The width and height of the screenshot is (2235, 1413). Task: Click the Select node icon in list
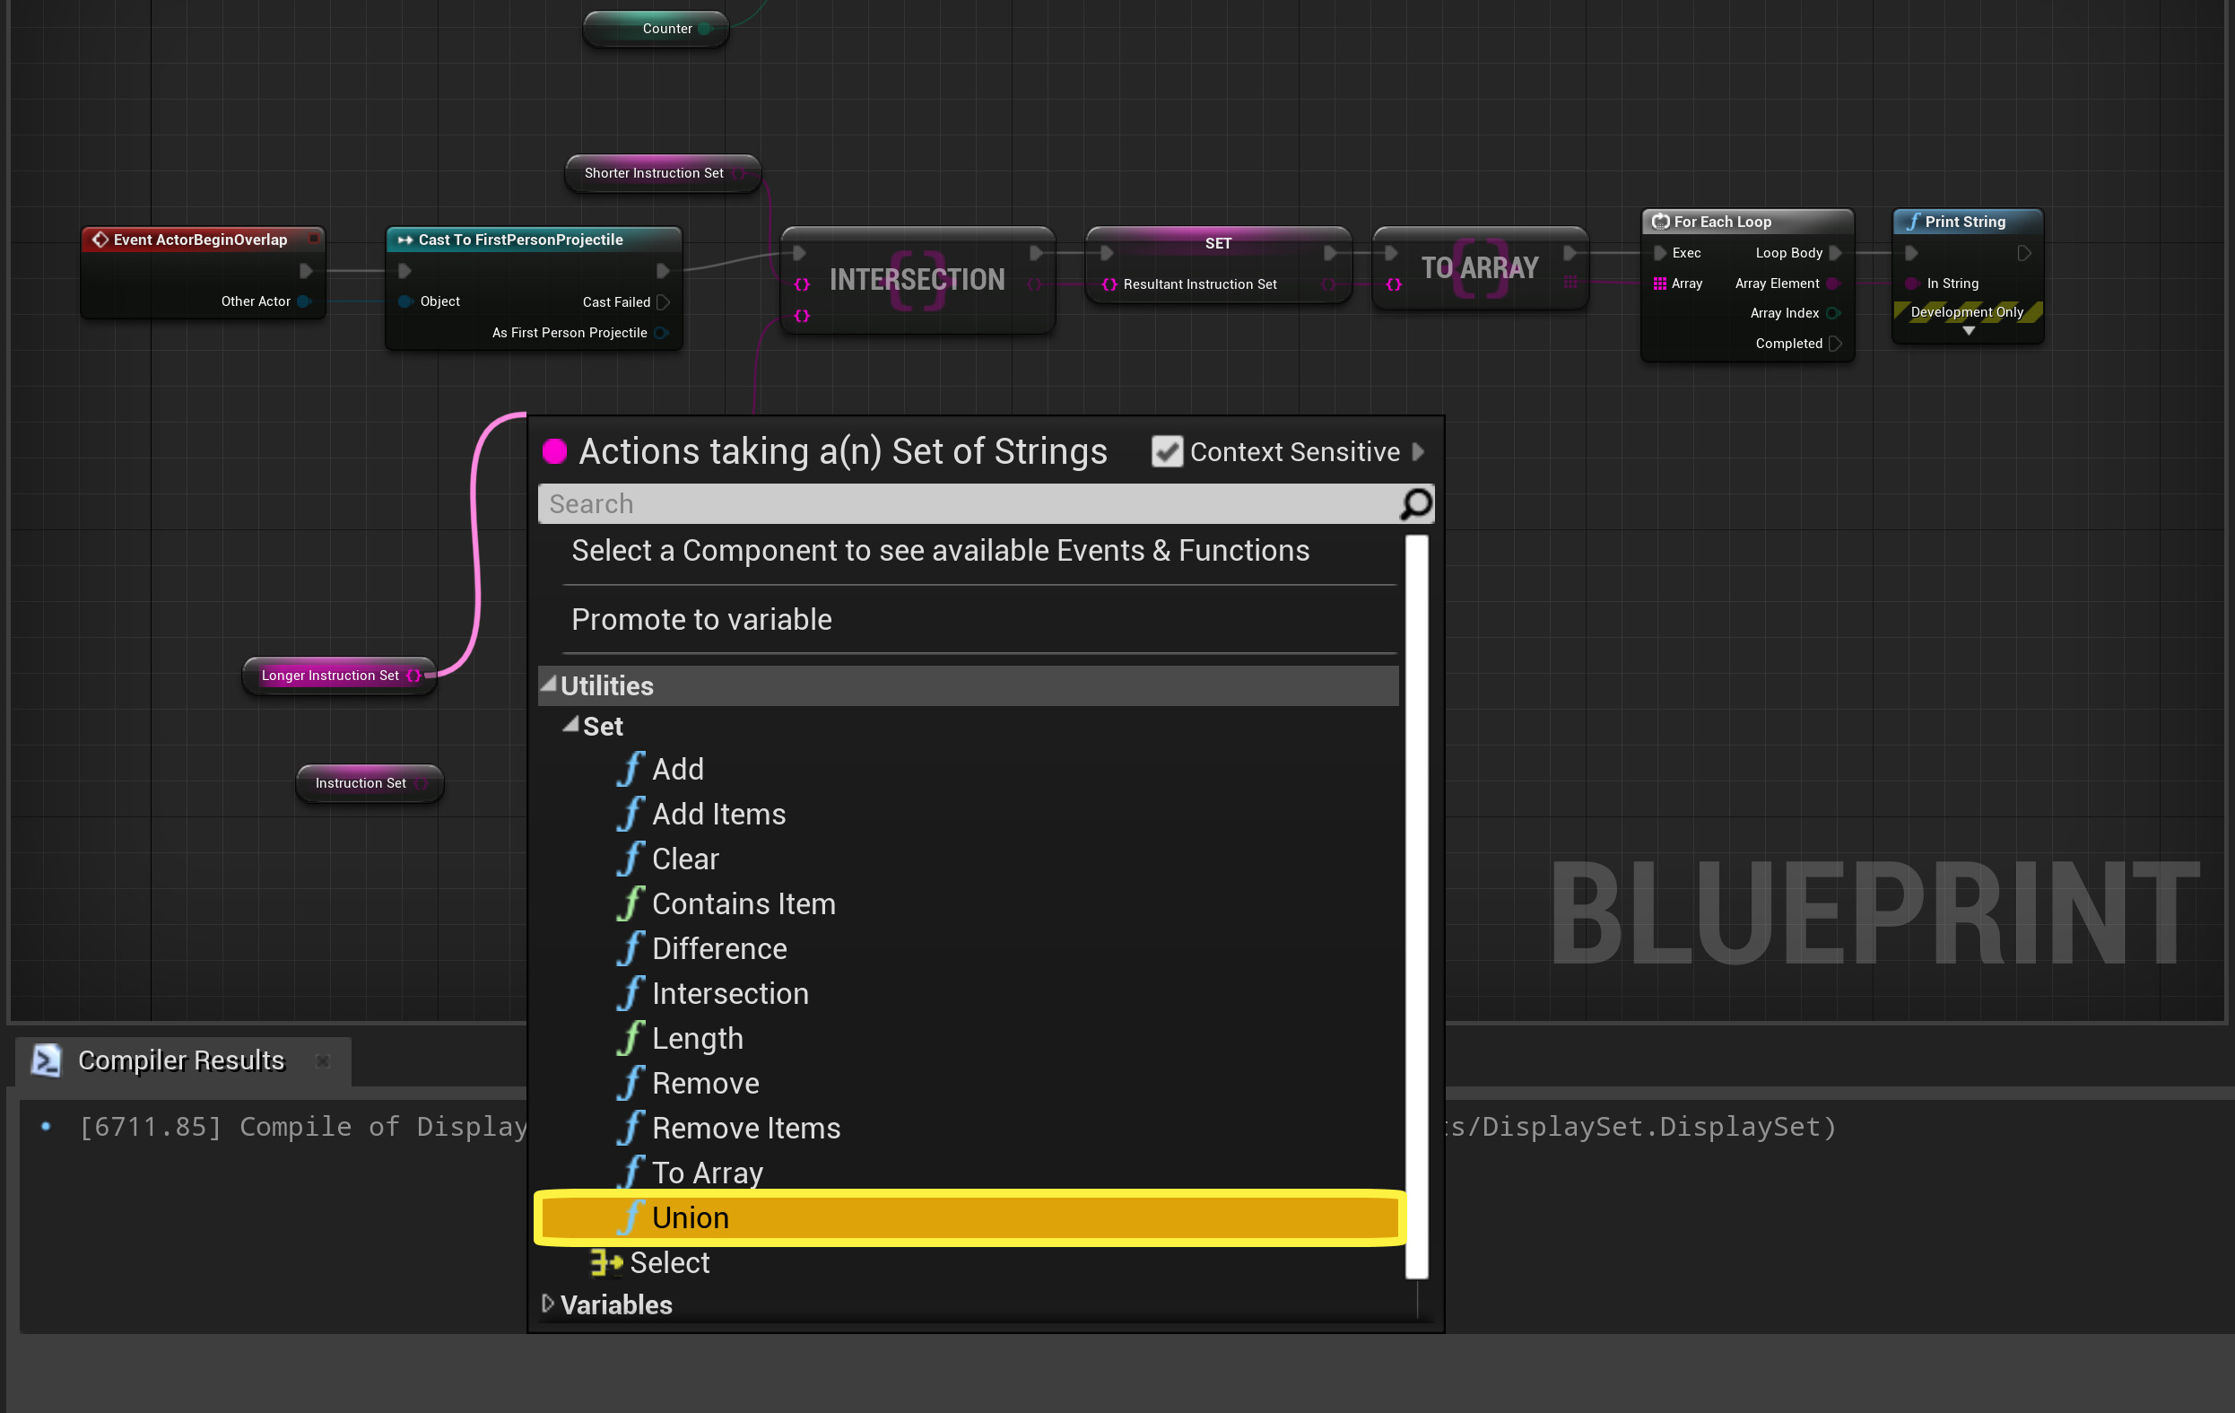click(x=606, y=1262)
